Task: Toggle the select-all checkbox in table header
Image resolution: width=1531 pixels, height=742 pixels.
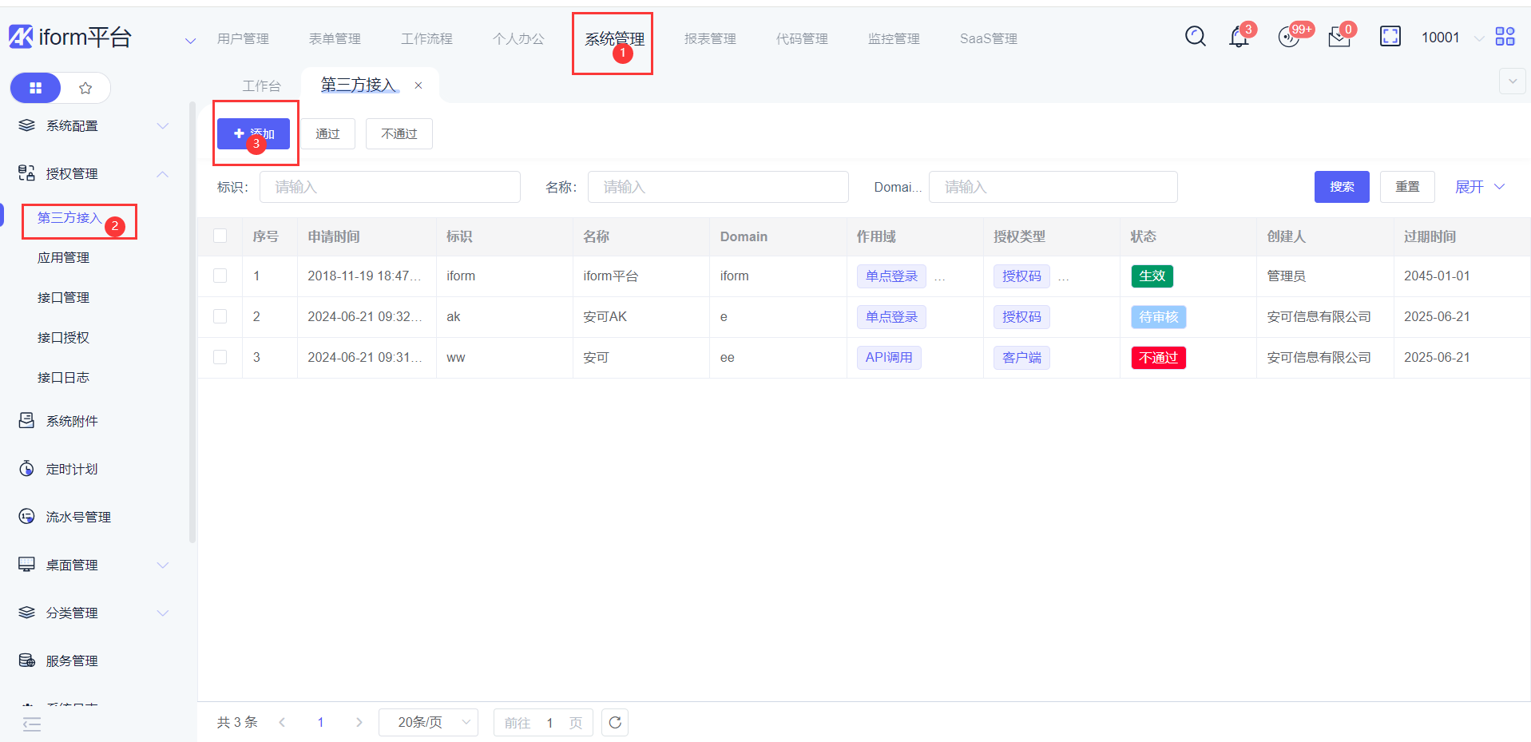Action: click(x=220, y=236)
